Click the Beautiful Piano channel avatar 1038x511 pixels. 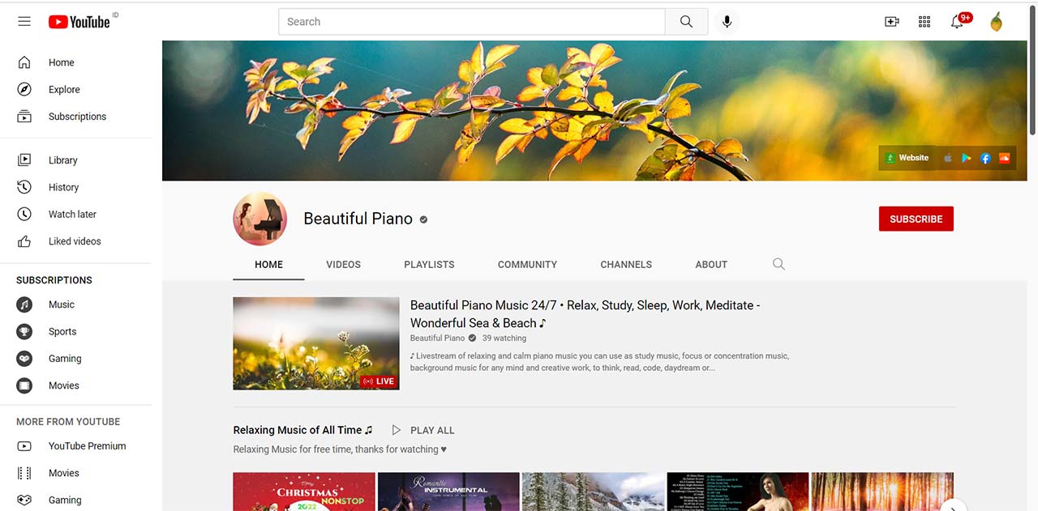click(x=260, y=219)
